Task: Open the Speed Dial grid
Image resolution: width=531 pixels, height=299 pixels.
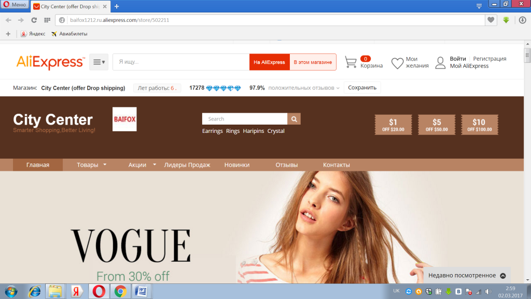Action: click(x=47, y=20)
